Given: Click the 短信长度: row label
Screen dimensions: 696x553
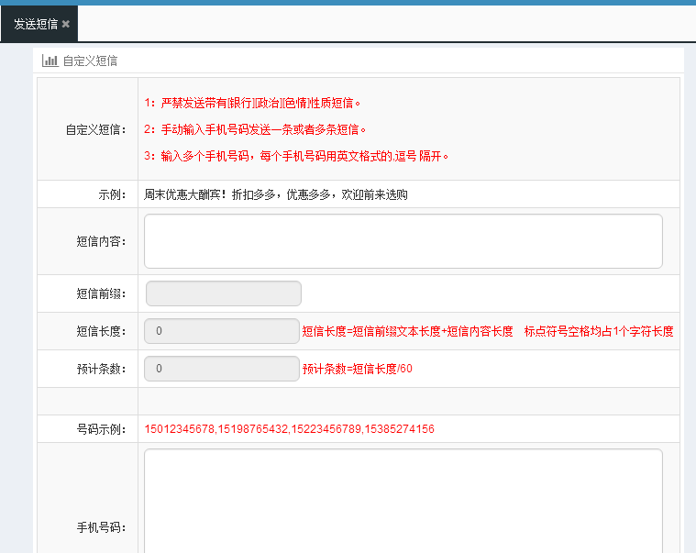Looking at the screenshot, I should tap(101, 331).
